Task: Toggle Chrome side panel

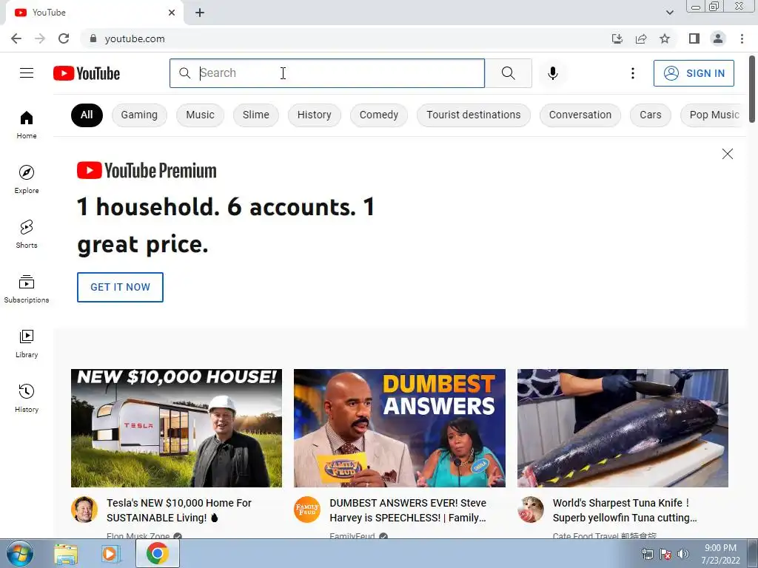Action: click(x=694, y=38)
